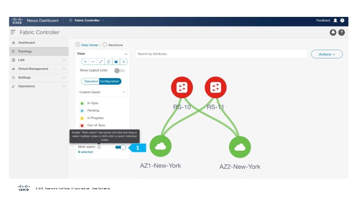Open the hamburger navigation menu icon
The height and width of the screenshot is (200, 356).
coord(13,32)
